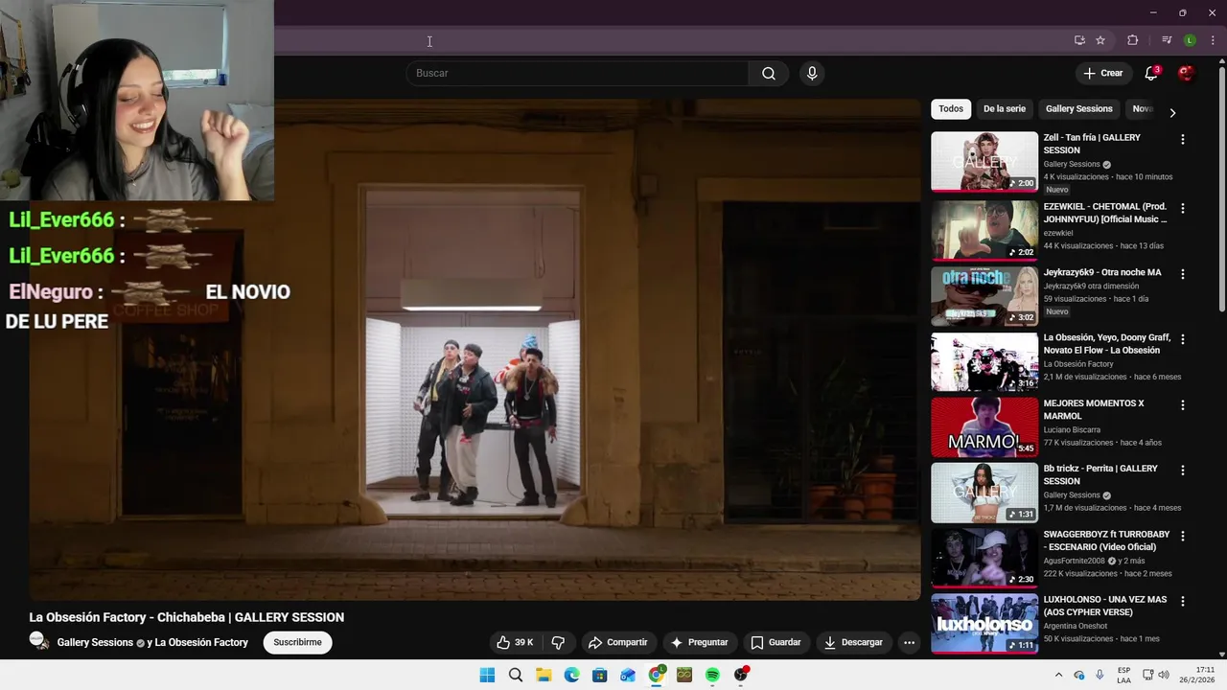
Task: Click the tray microphone icon
Action: pos(1100,675)
